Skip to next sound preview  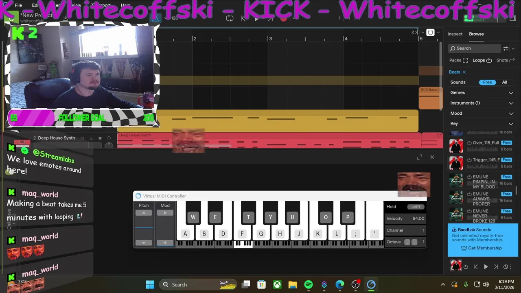(496, 267)
